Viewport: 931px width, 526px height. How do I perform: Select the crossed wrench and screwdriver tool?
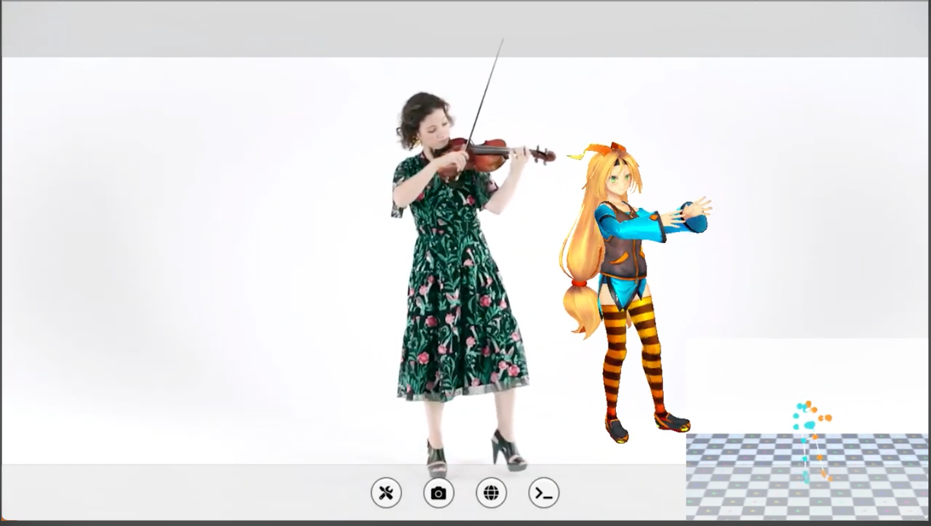click(x=386, y=492)
